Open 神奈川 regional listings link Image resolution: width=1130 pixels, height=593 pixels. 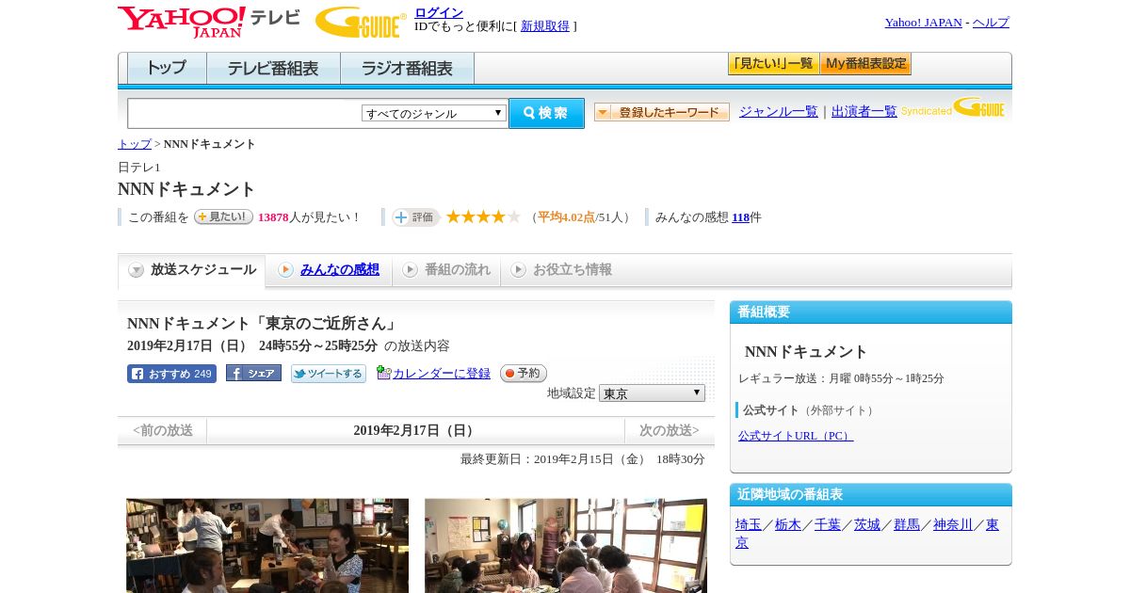953,525
